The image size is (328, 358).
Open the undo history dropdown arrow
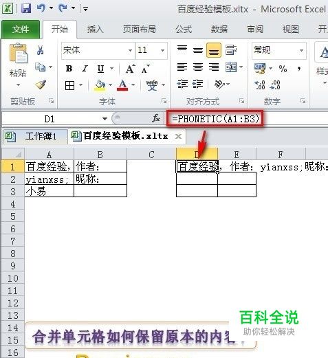pos(51,8)
